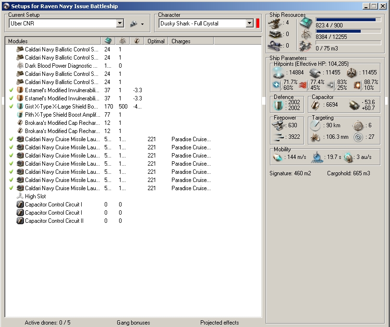Click the max locked targets icon showing 6
Image resolution: width=390 pixels, height=327 pixels.
(358, 126)
